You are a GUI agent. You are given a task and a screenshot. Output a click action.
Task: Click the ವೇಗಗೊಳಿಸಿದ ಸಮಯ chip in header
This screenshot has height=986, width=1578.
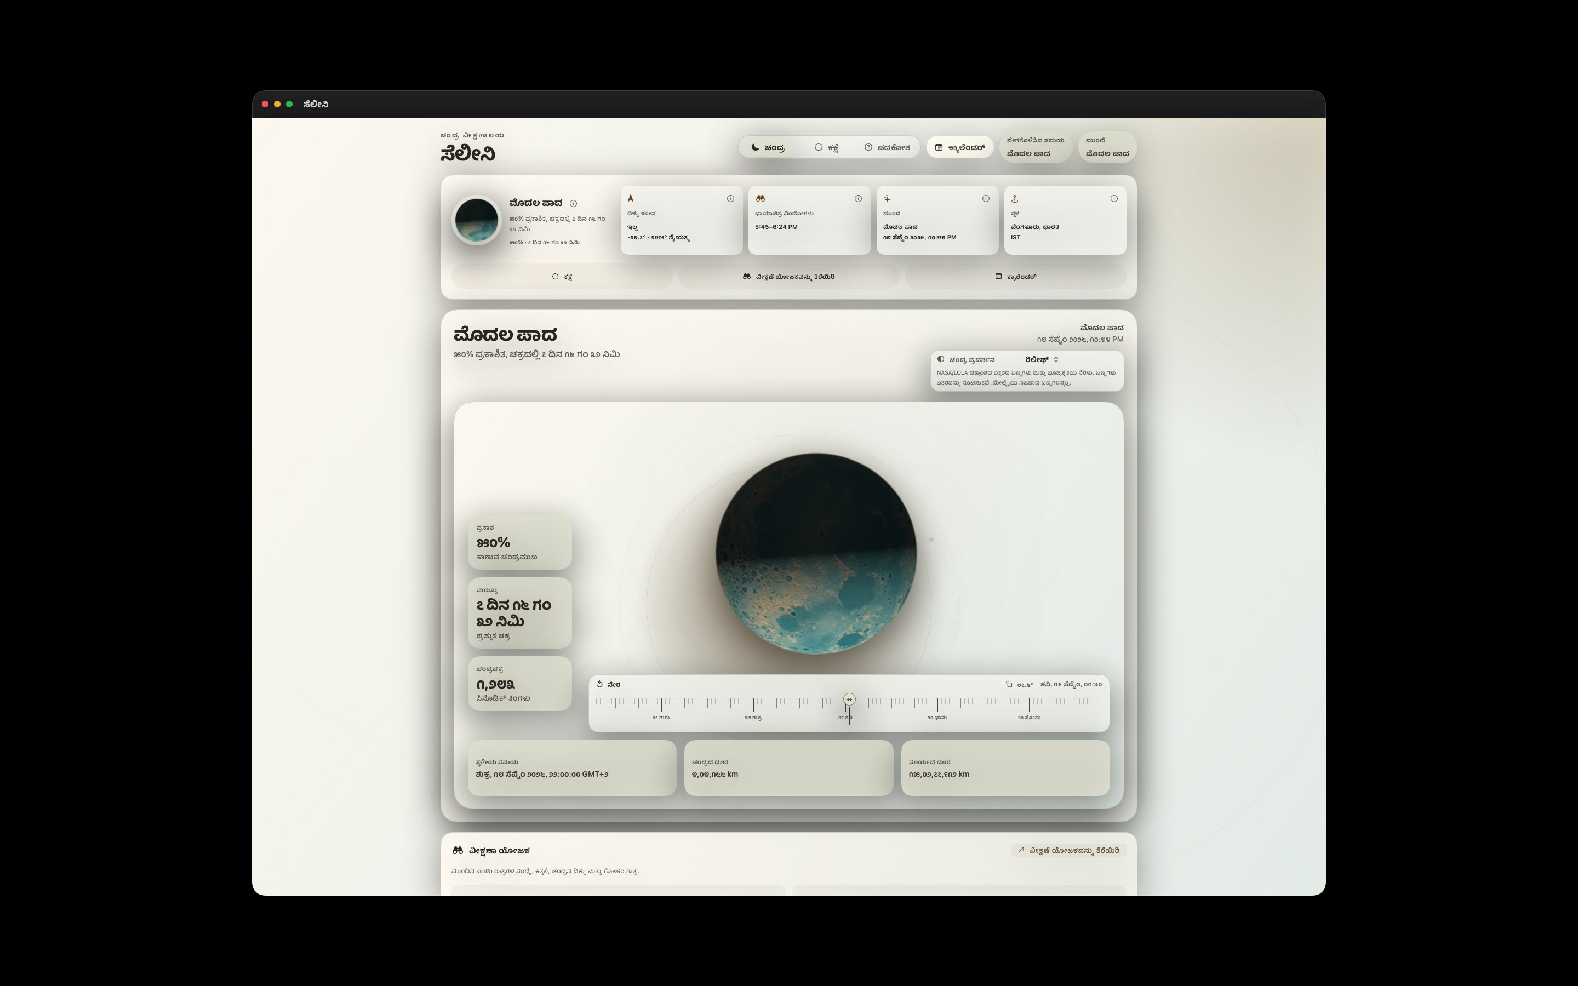(1036, 147)
